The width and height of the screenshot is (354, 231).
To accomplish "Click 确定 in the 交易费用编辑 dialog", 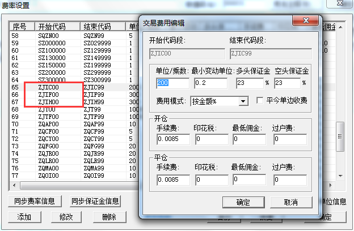I will tap(243, 202).
